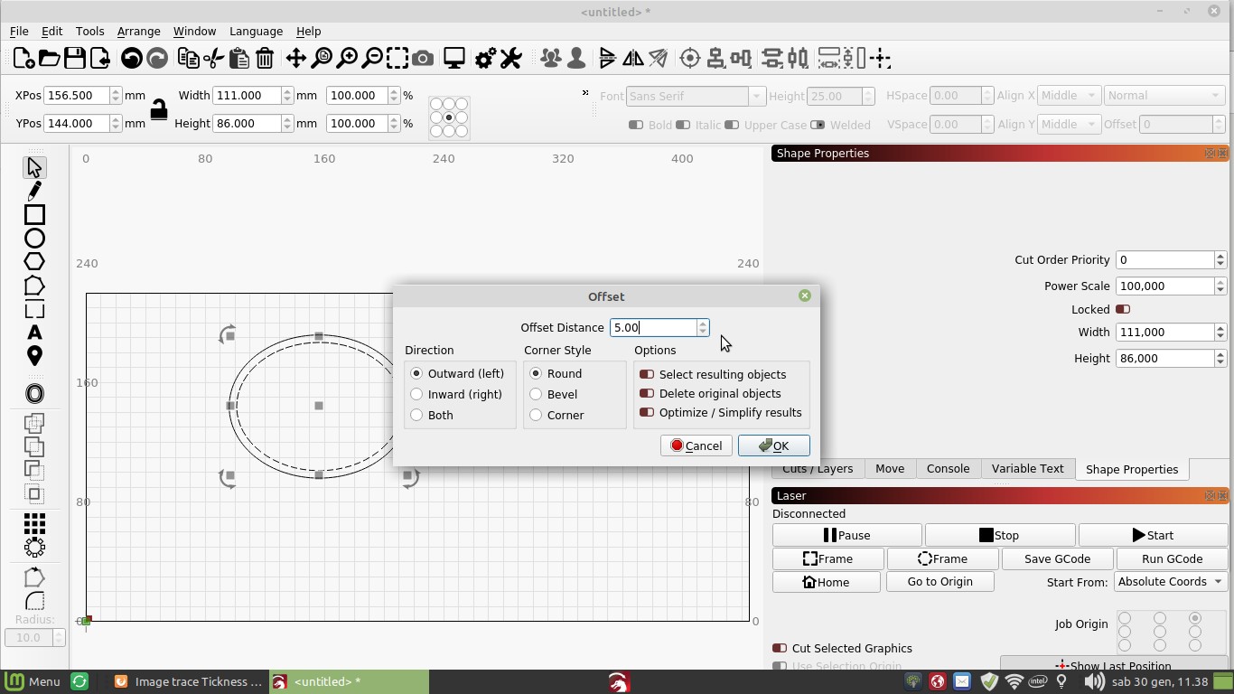Select the Draw Lines pencil tool
Viewport: 1234px width, 694px height.
click(34, 191)
